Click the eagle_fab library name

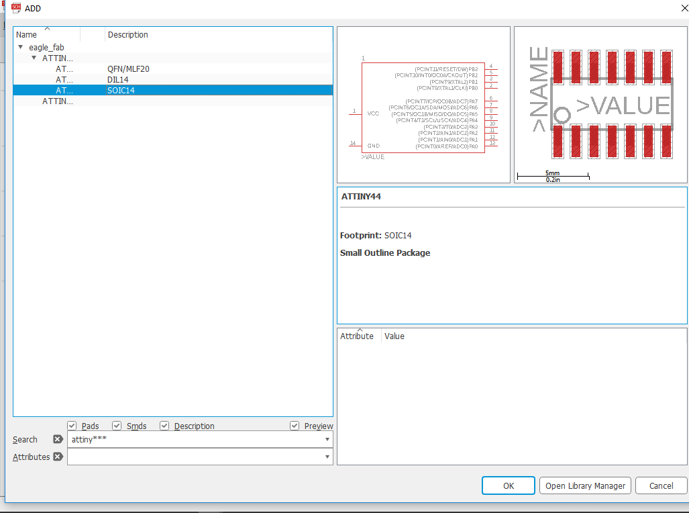coord(46,47)
